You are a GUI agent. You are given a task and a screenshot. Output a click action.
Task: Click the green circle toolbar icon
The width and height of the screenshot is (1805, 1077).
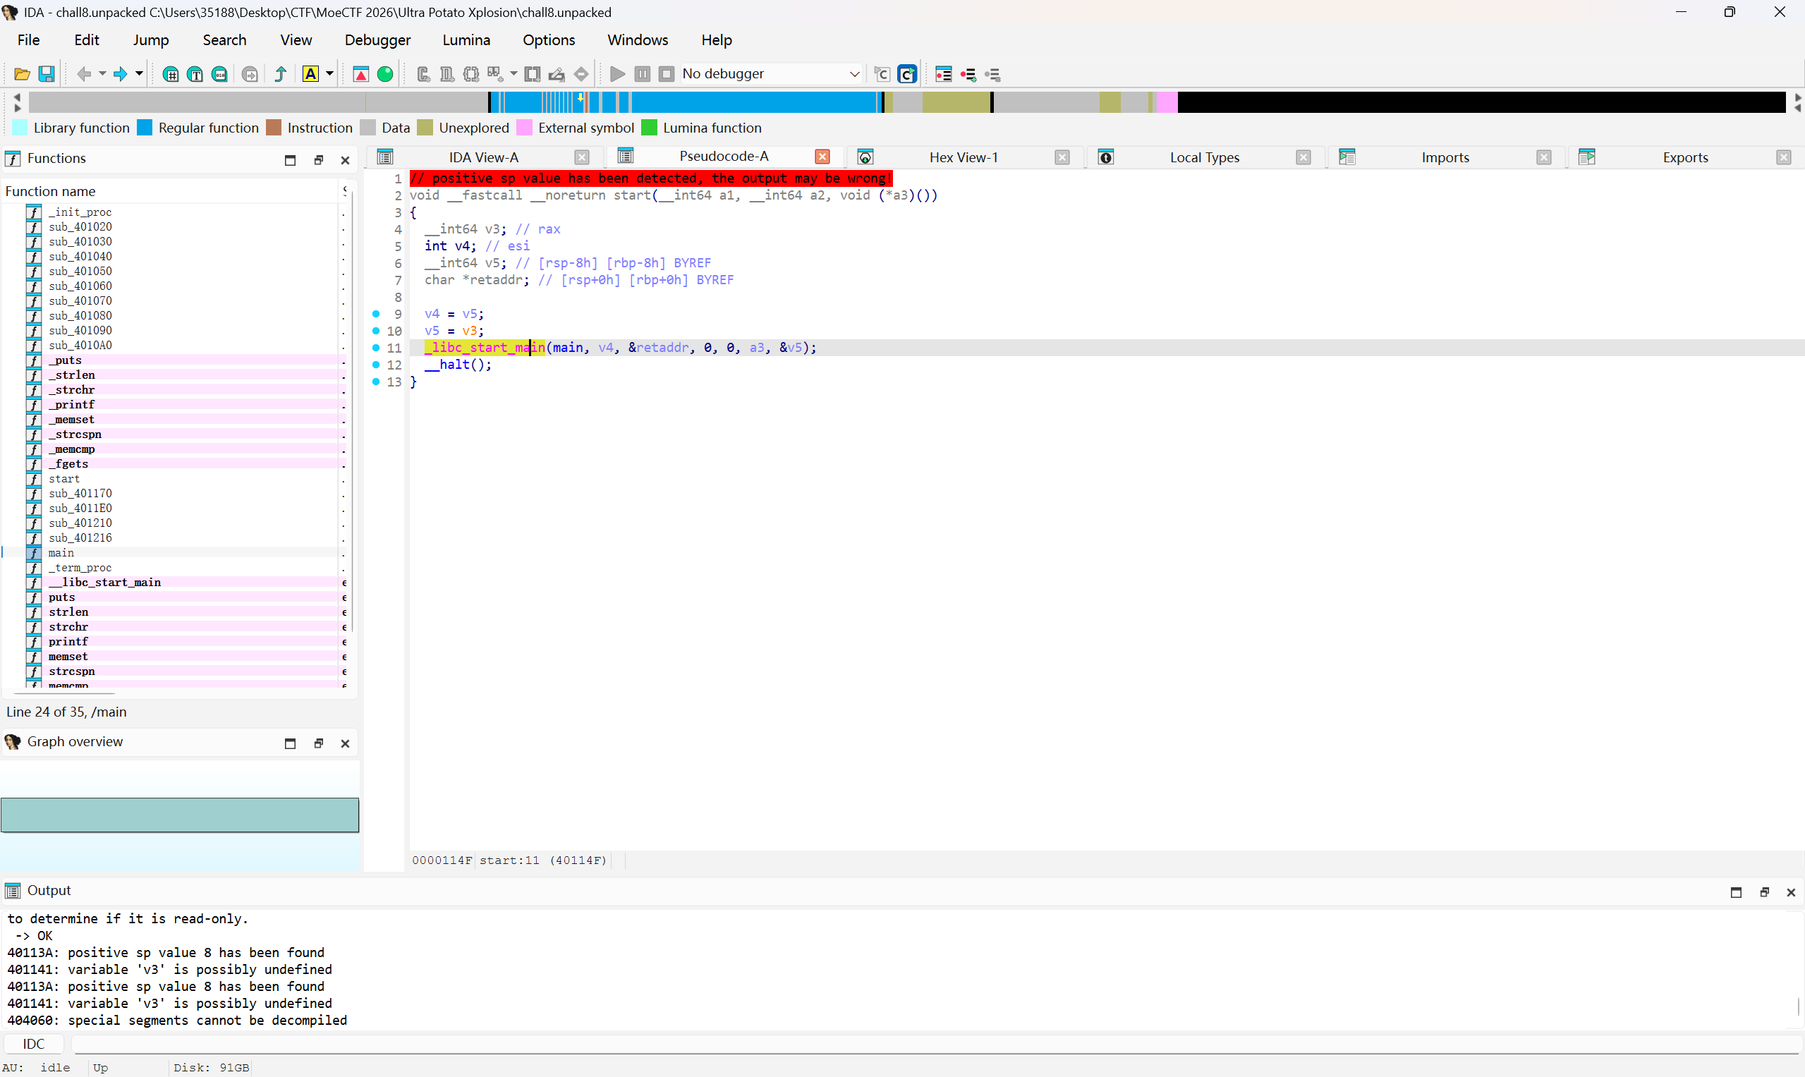pos(385,74)
